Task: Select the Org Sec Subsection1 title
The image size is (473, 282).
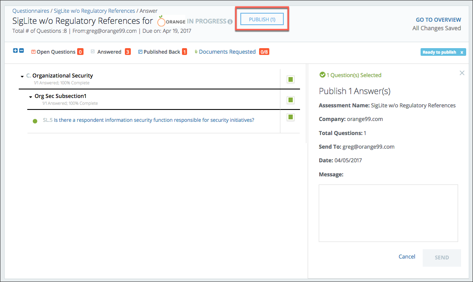Action: click(61, 96)
